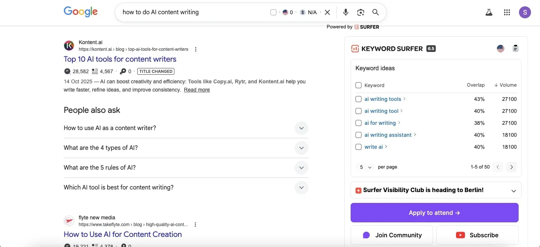
Task: Click flyte new media favicon
Action: pyautogui.click(x=69, y=221)
